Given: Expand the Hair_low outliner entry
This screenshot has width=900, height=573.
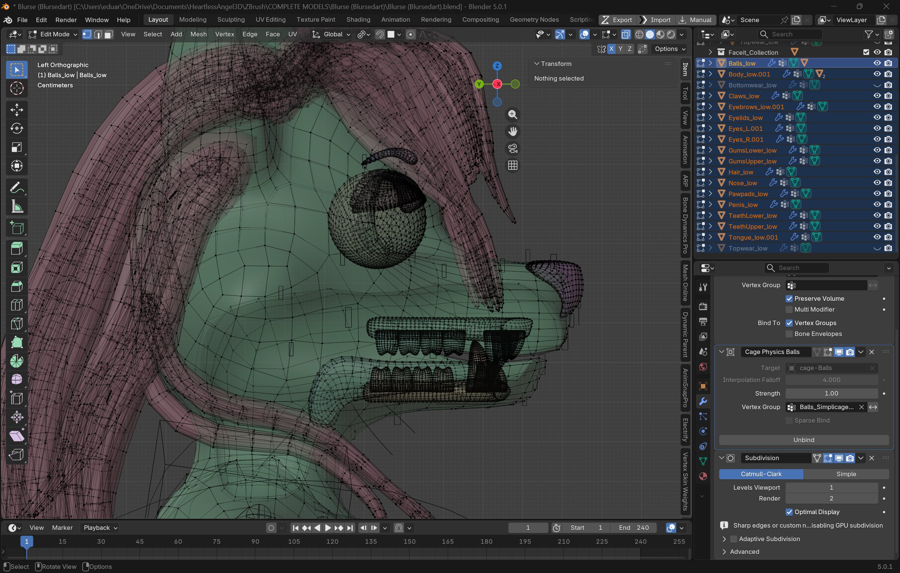Looking at the screenshot, I should click(x=710, y=172).
